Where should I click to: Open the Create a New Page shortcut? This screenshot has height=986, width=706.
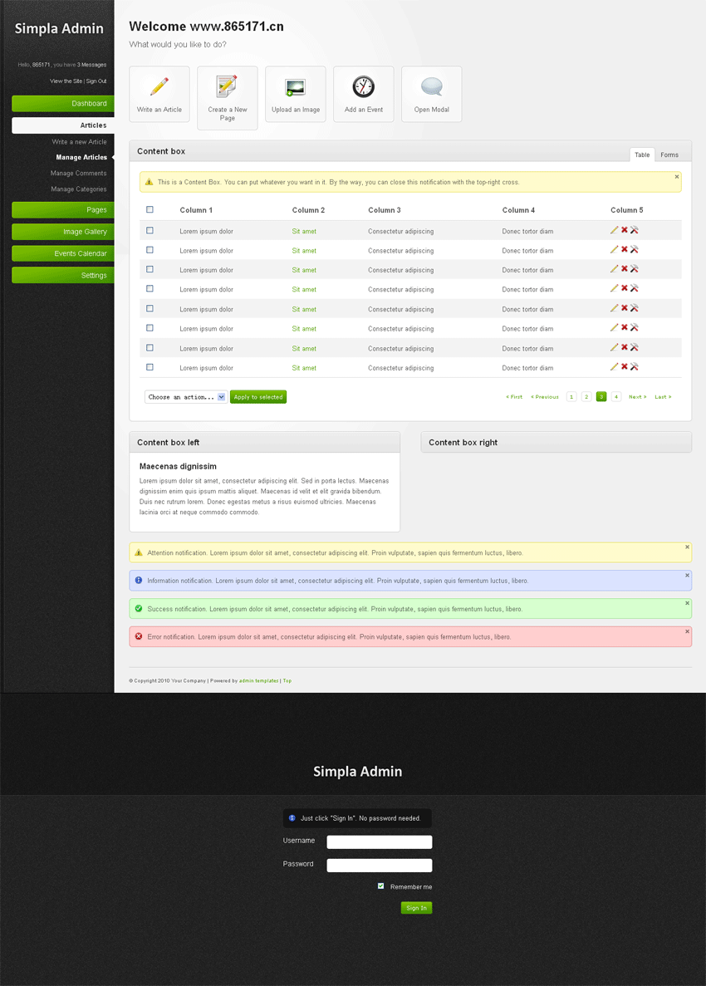coord(227,86)
